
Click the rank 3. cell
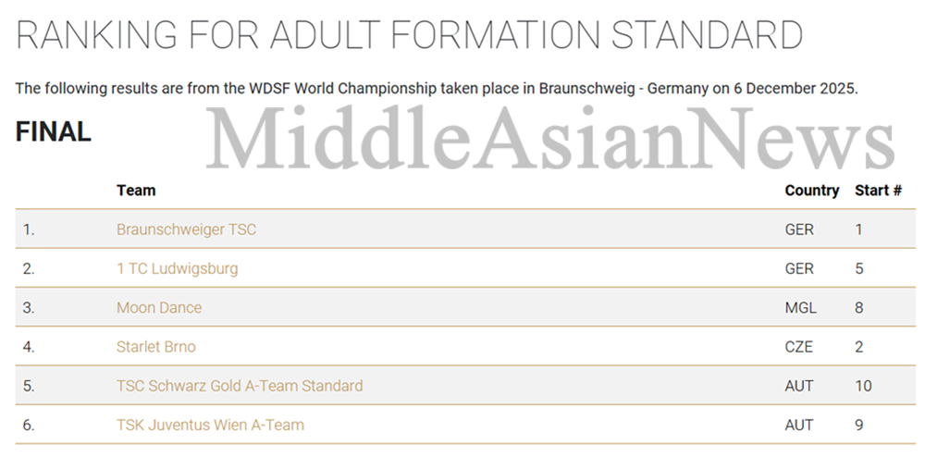[29, 308]
